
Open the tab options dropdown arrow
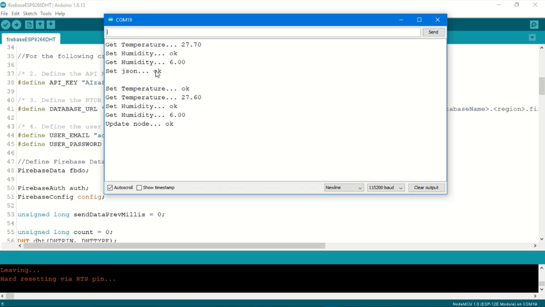532,38
